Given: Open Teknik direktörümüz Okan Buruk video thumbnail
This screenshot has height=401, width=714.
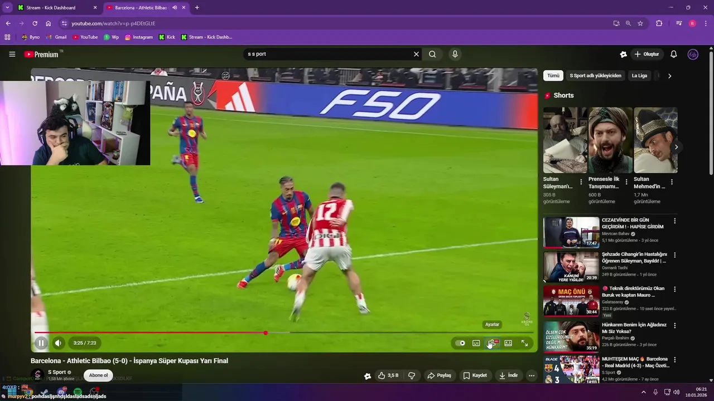Looking at the screenshot, I should point(571,301).
